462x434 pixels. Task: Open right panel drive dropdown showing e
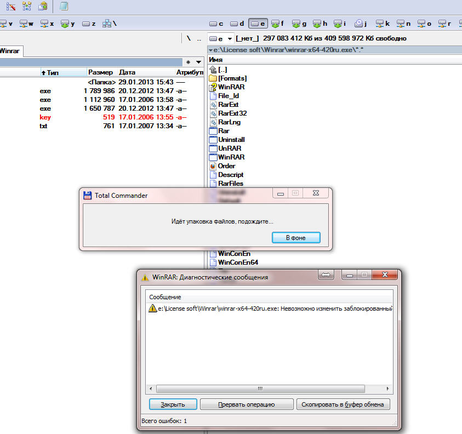tap(221, 38)
